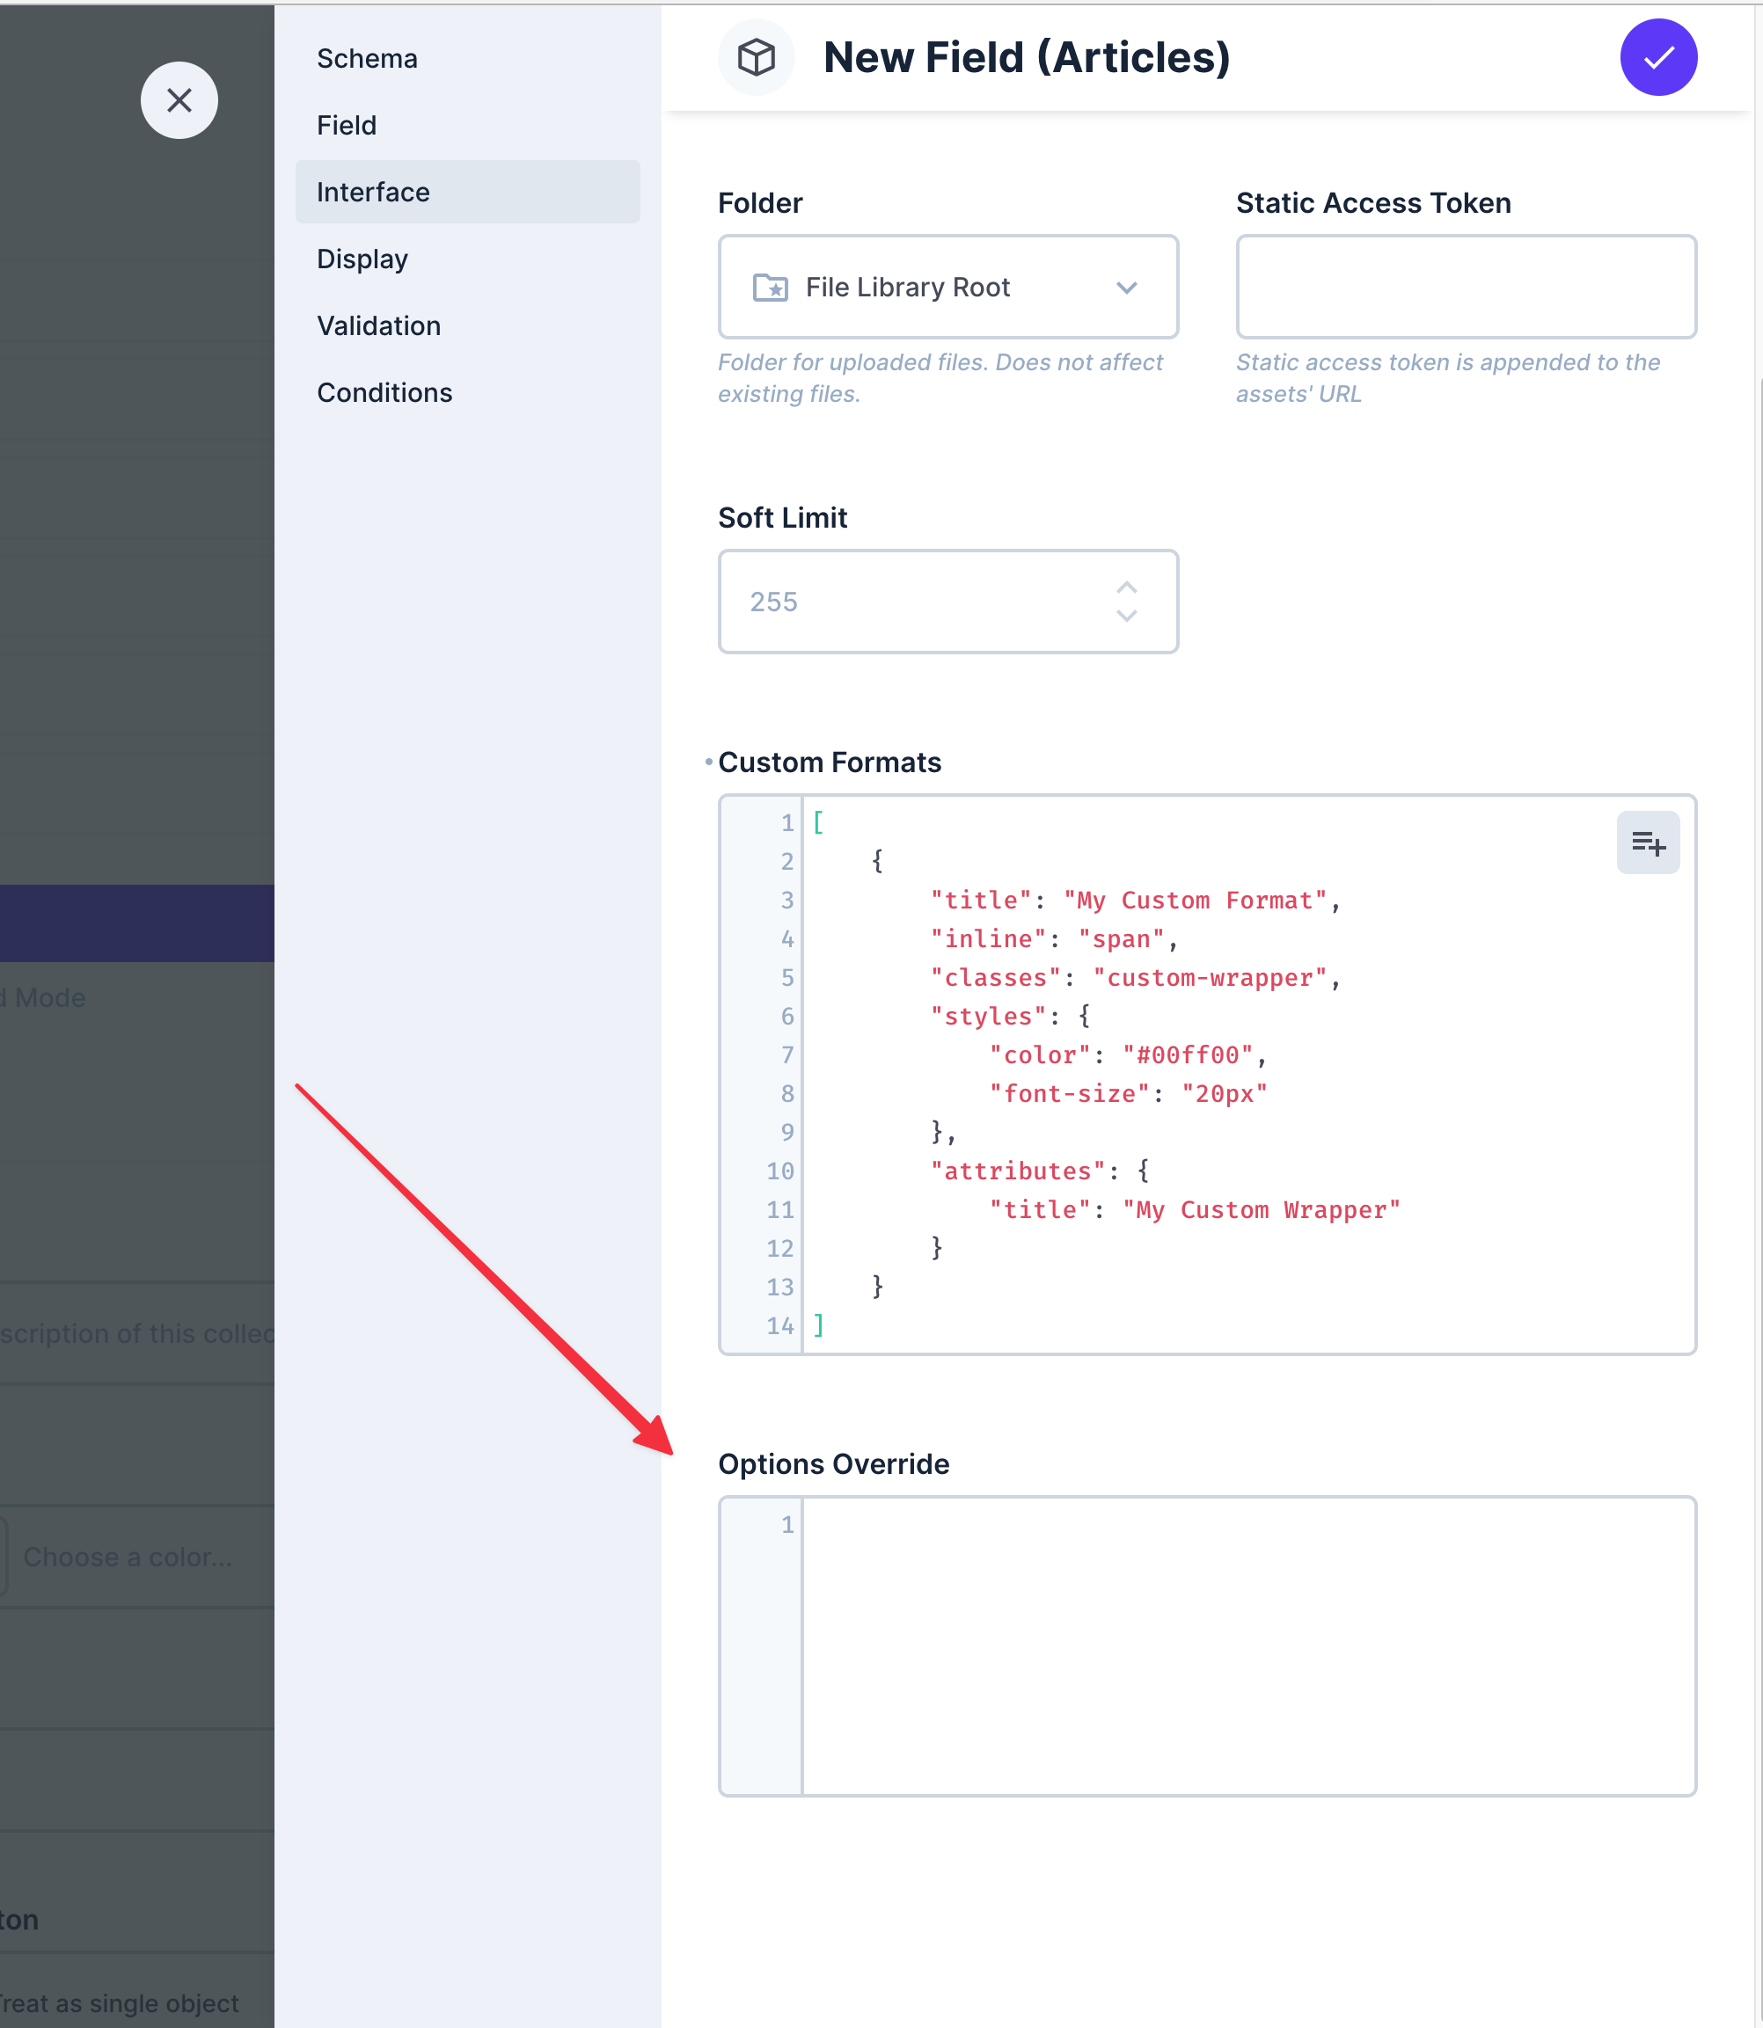Screen dimensions: 1763x2028
Task: Focus the Static Access Token input
Action: [1466, 288]
